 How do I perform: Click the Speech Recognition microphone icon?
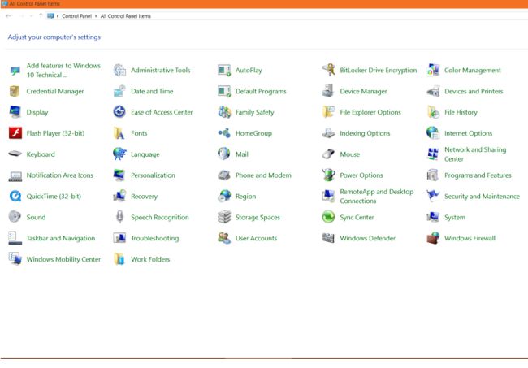(x=119, y=217)
